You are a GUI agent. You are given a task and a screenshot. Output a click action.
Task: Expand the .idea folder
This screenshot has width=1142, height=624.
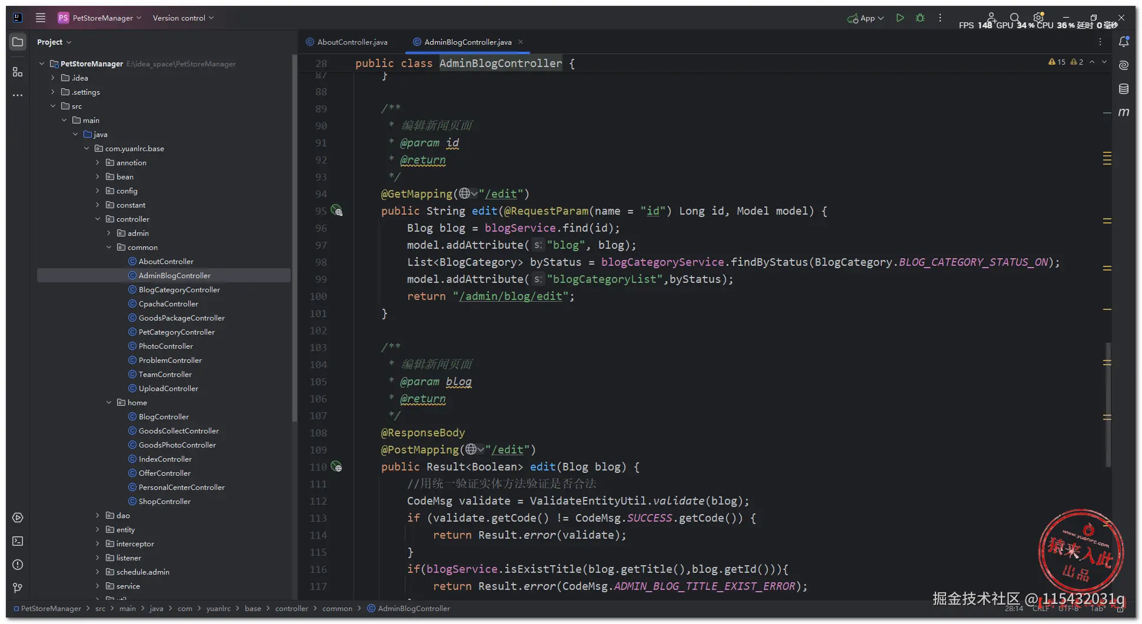[53, 78]
